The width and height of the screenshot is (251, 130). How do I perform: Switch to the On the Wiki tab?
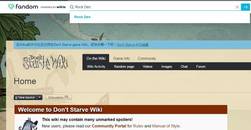[96, 58]
